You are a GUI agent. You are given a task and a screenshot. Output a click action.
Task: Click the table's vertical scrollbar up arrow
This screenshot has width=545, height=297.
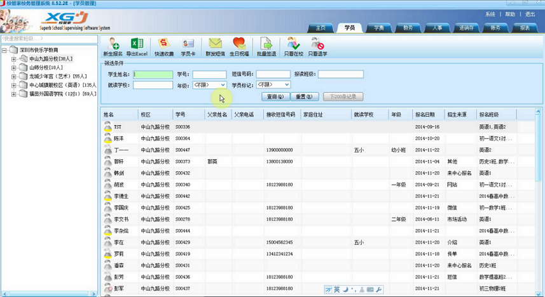tap(538, 112)
